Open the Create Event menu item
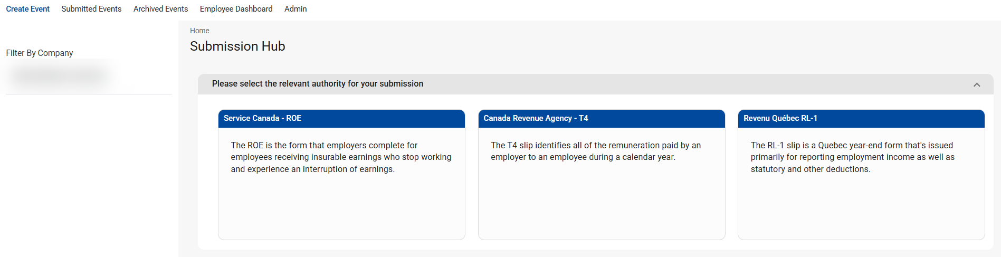The image size is (1001, 257). [27, 9]
